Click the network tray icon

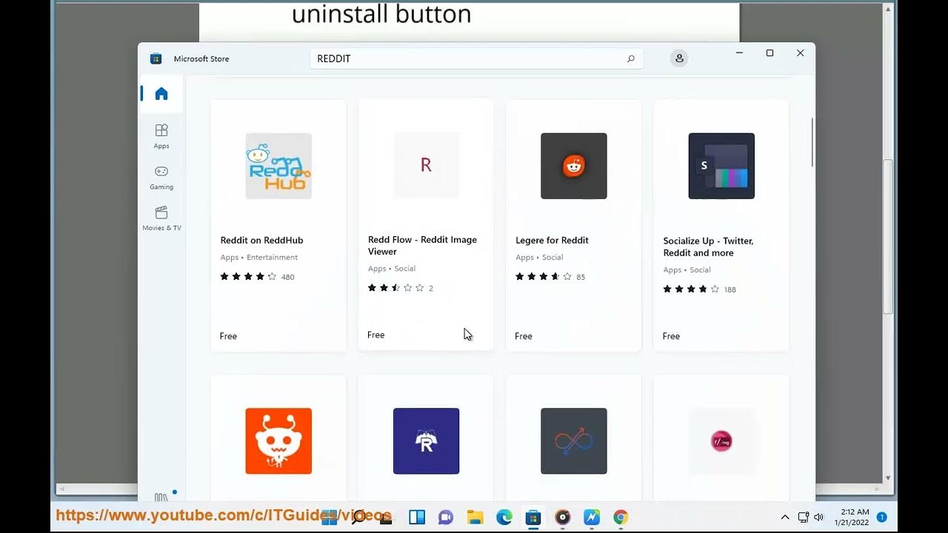tap(804, 517)
